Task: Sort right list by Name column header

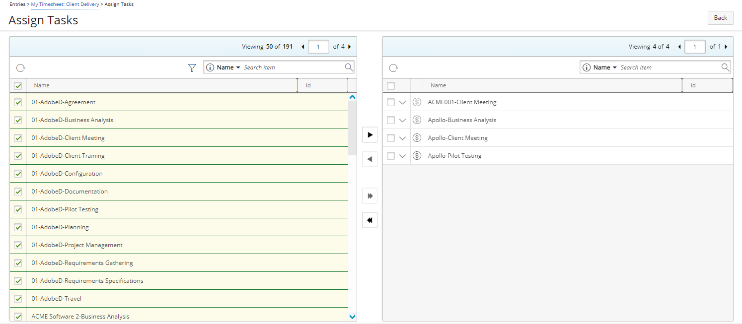Action: [x=438, y=85]
